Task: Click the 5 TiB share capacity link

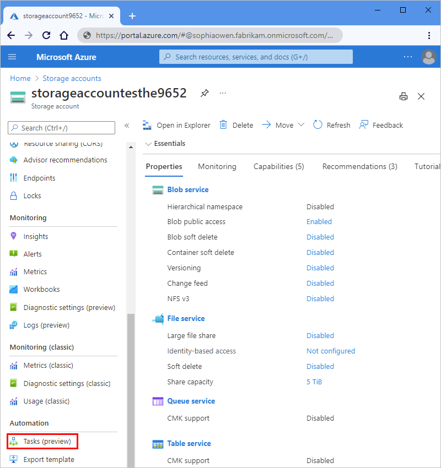Action: pos(314,382)
